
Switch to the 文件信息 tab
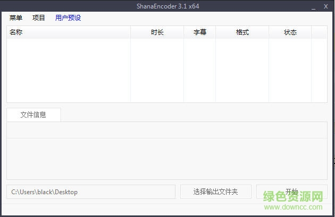33,115
